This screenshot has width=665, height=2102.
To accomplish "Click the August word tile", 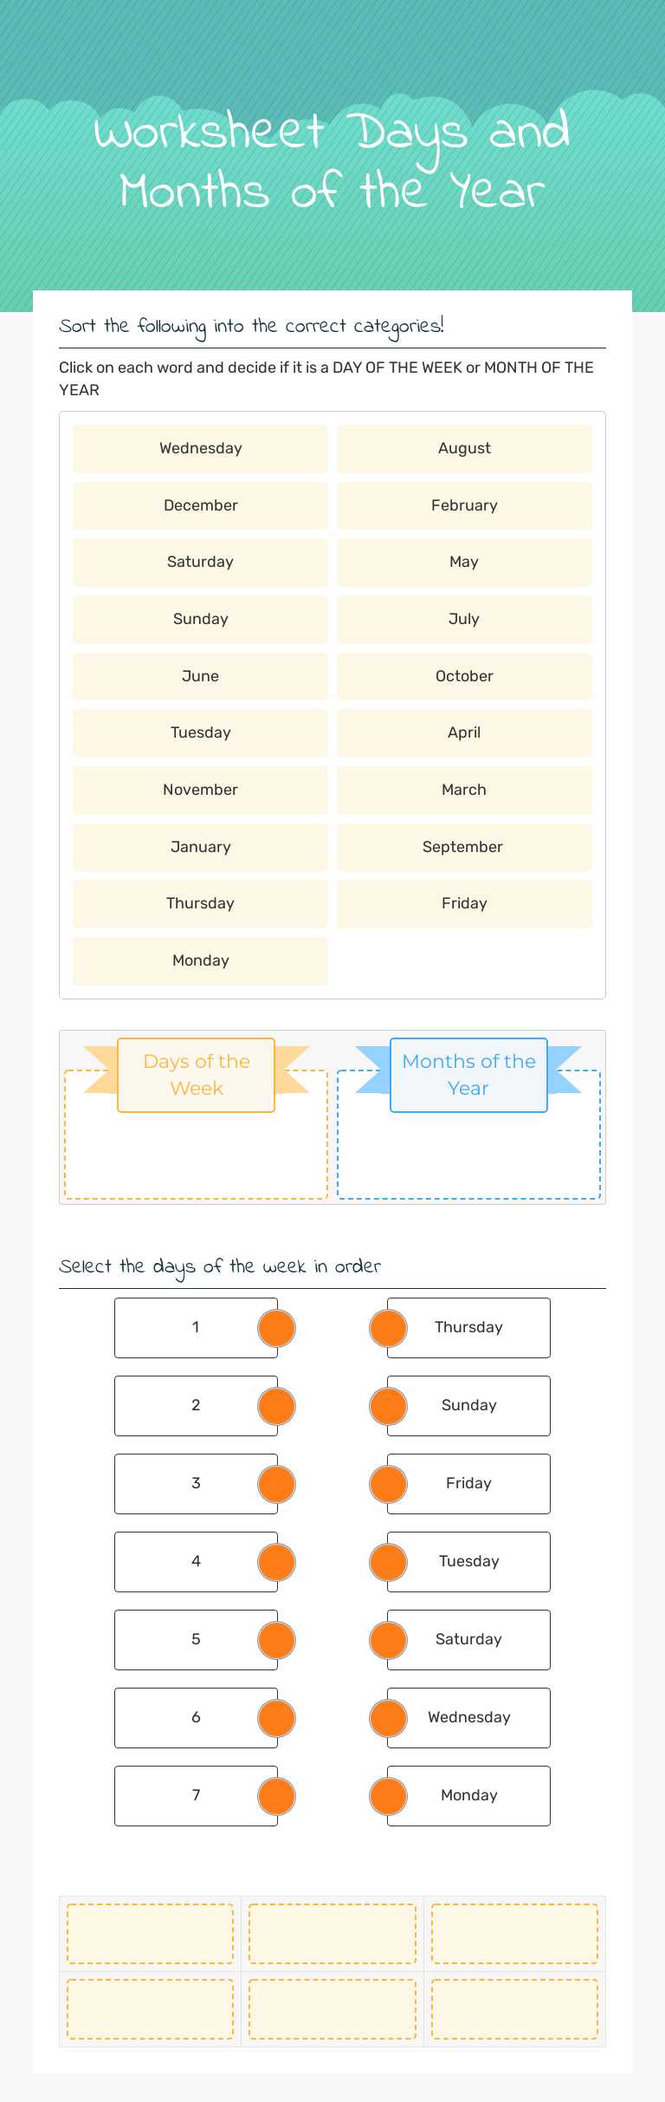I will (464, 448).
